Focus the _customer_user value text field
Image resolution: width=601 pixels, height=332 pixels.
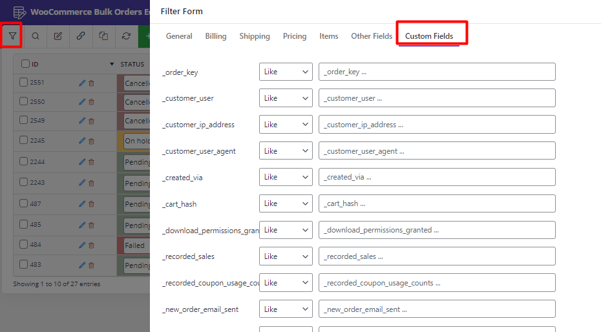[x=437, y=98]
